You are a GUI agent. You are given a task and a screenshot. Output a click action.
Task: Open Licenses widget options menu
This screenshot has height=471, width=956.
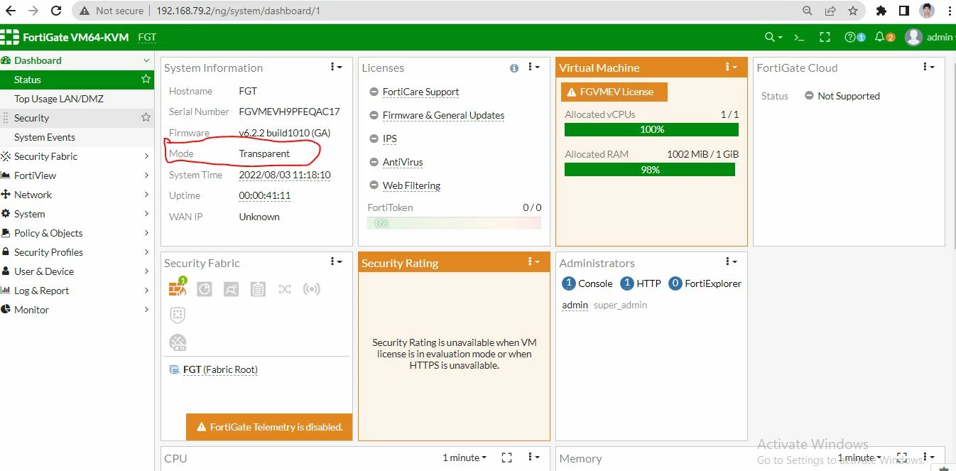point(533,67)
